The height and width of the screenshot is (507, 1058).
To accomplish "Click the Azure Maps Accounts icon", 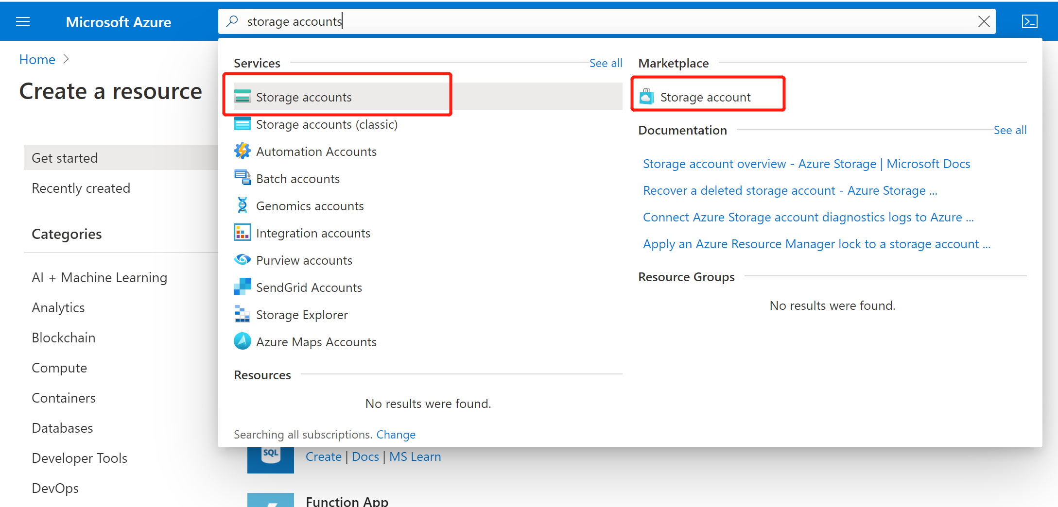I will tap(242, 341).
